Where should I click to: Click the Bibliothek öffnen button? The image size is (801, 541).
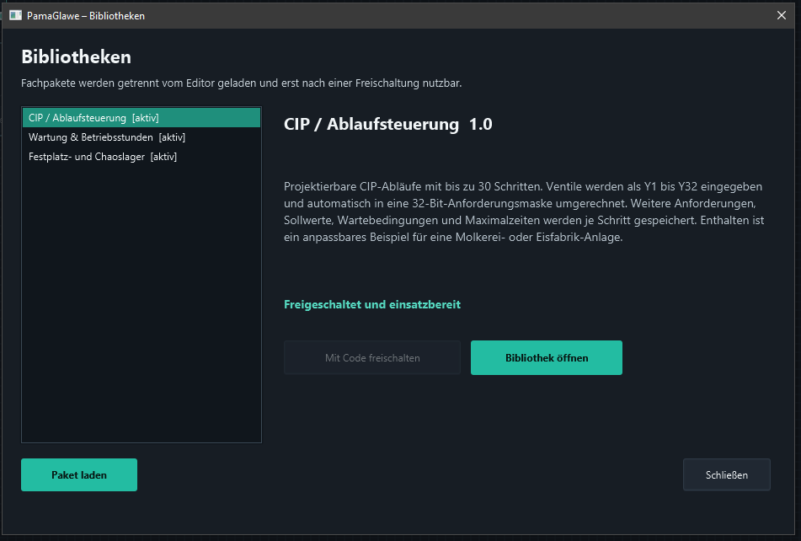tap(546, 357)
